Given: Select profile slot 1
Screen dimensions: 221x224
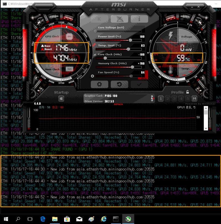Looking at the screenshot, I should (x=161, y=99).
